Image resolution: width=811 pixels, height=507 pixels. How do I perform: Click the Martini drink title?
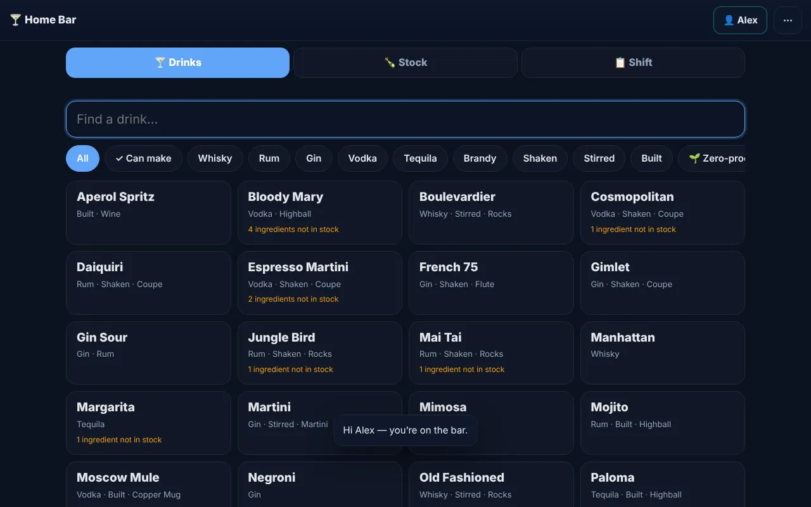269,408
